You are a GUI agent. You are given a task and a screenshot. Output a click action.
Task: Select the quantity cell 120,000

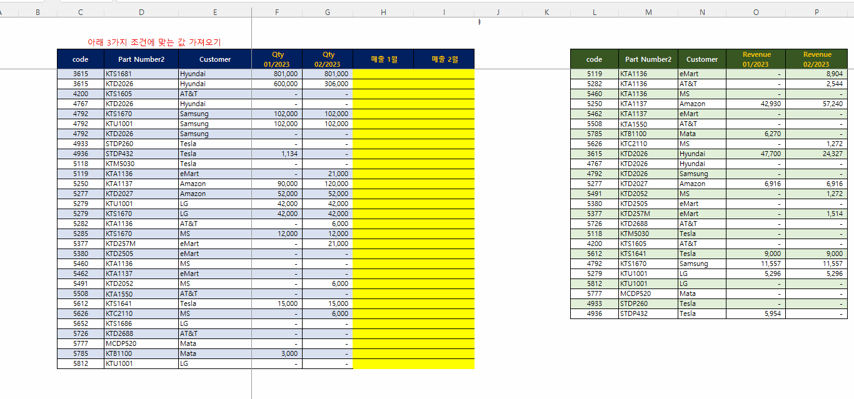[x=328, y=184]
